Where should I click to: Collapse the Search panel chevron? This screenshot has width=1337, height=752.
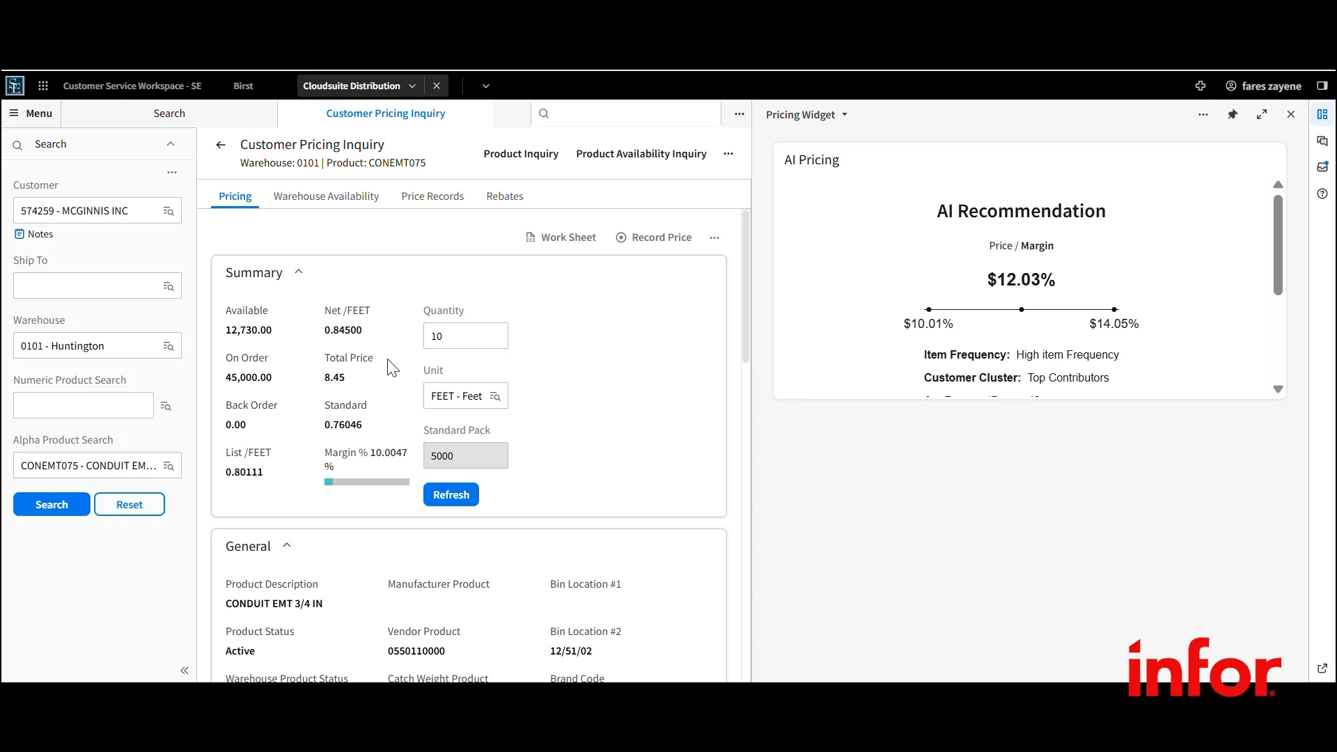[171, 144]
